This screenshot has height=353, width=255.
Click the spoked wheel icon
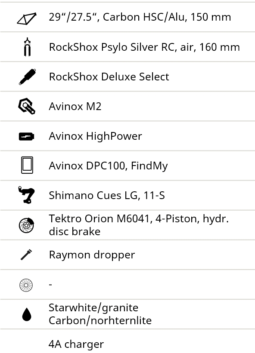(x=26, y=285)
